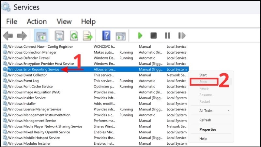261x147 pixels.
Task: Toggle the Show/Hide Action Pane icon
Action: (121, 36)
